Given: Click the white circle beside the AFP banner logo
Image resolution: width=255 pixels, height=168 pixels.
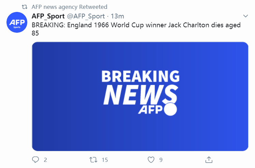Looking at the screenshot, I should [170, 110].
